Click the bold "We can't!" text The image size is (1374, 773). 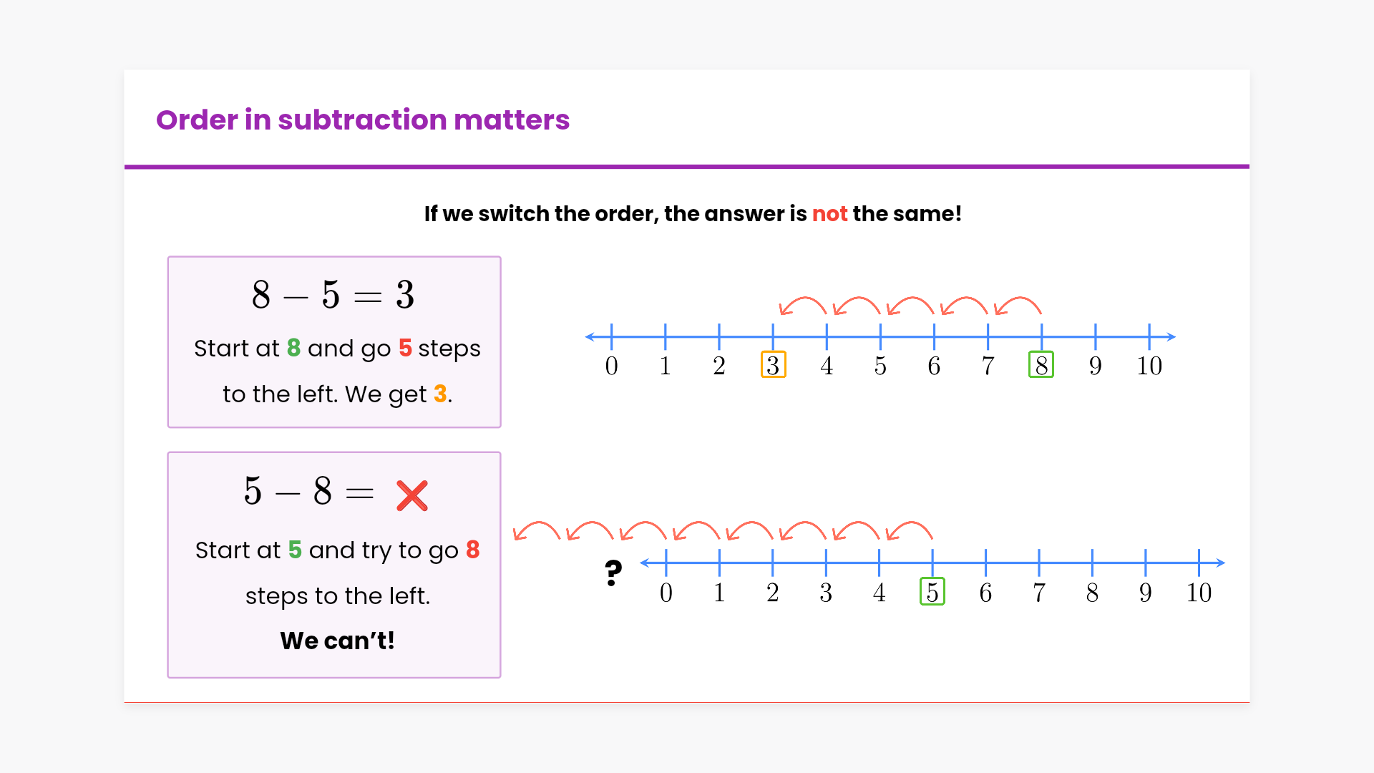(337, 640)
